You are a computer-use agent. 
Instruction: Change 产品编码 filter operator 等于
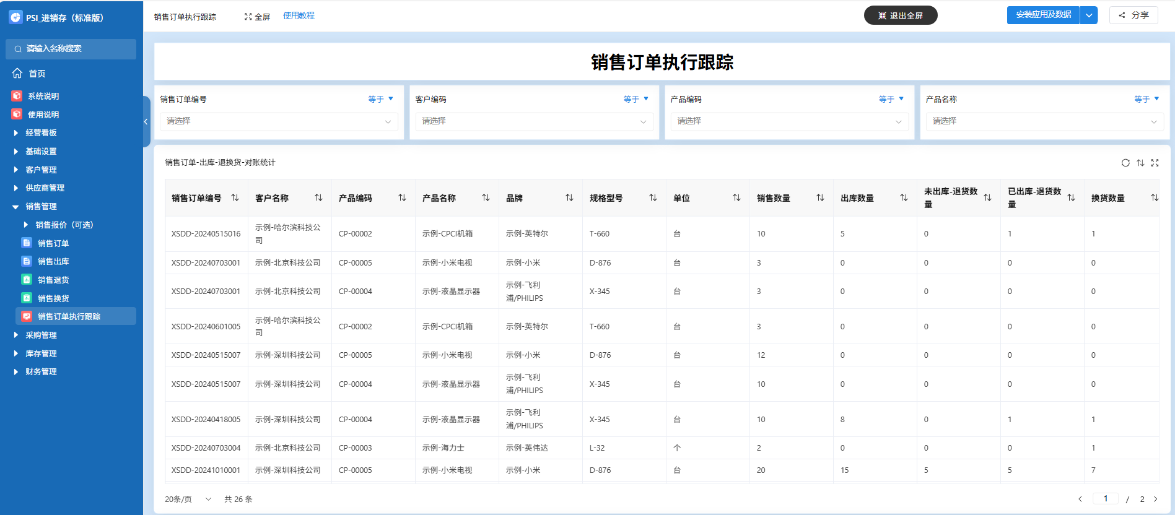(x=891, y=99)
